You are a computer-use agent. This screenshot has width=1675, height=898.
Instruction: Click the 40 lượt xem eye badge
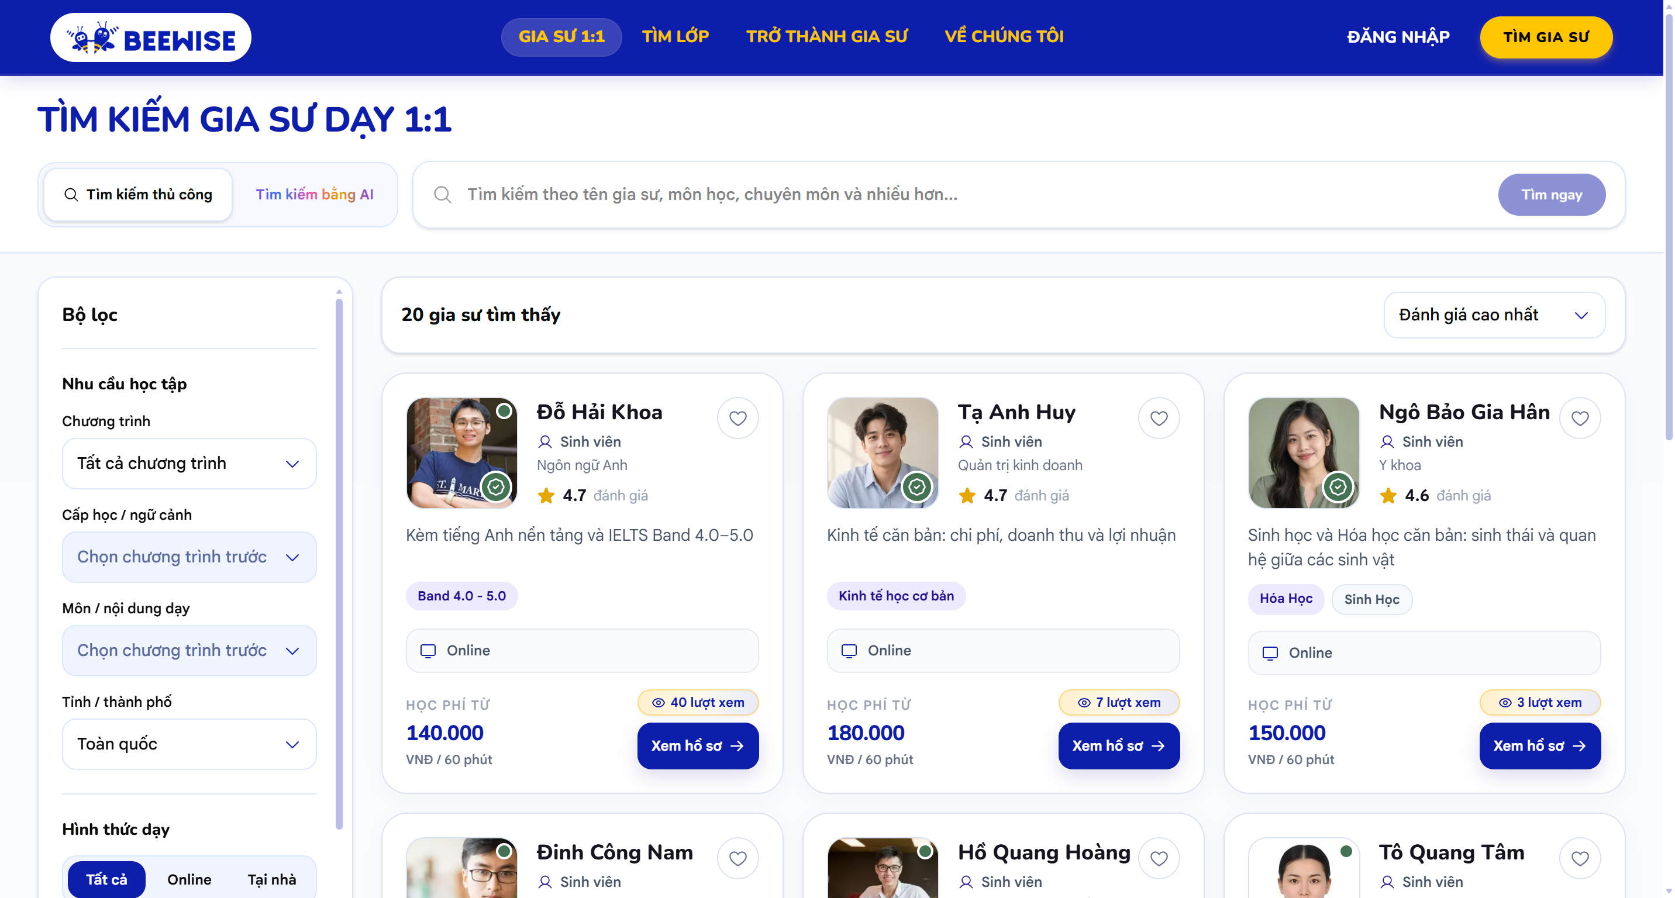pos(698,702)
